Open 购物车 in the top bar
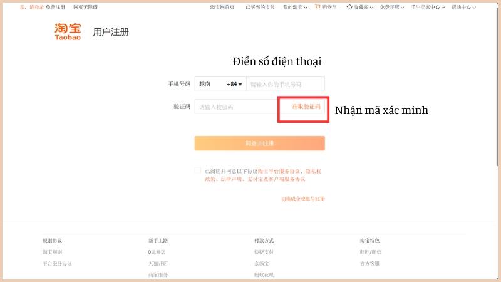This screenshot has width=501, height=282. pyautogui.click(x=329, y=7)
